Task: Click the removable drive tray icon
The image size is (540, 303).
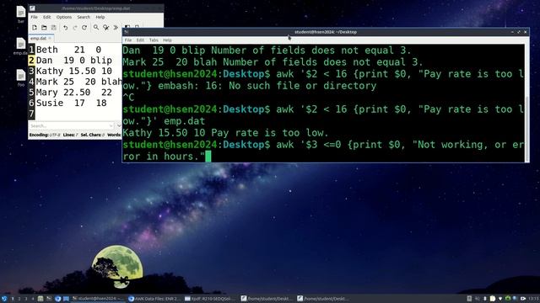Action: pyautogui.click(x=469, y=299)
